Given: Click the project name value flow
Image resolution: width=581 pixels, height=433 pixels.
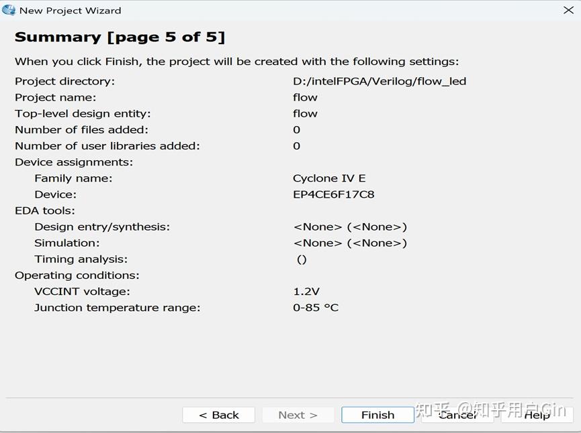Looking at the screenshot, I should click(x=305, y=97).
